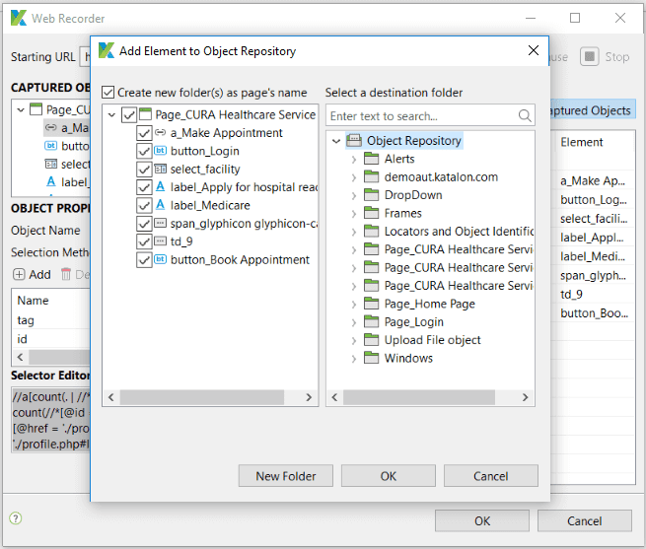The width and height of the screenshot is (646, 549).
Task: Cancel the Add Element dialog
Action: pyautogui.click(x=491, y=476)
